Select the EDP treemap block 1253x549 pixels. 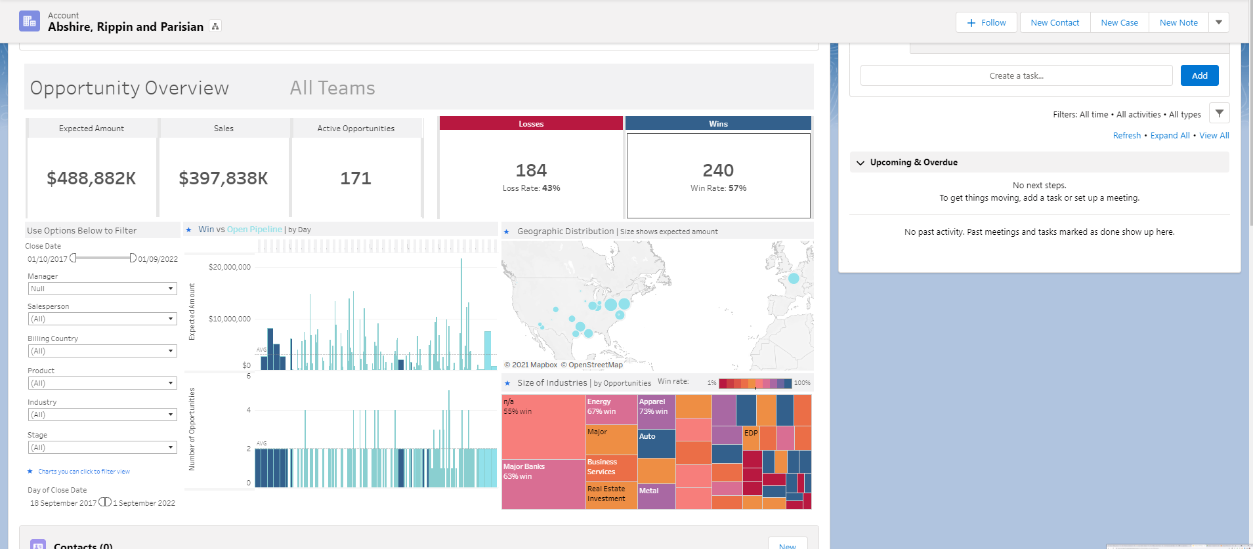point(751,438)
